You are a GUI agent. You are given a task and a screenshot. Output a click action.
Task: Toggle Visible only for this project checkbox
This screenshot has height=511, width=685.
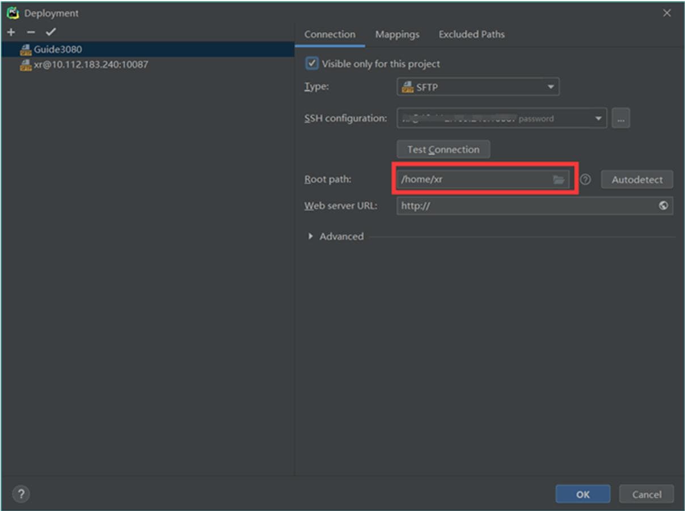point(312,63)
